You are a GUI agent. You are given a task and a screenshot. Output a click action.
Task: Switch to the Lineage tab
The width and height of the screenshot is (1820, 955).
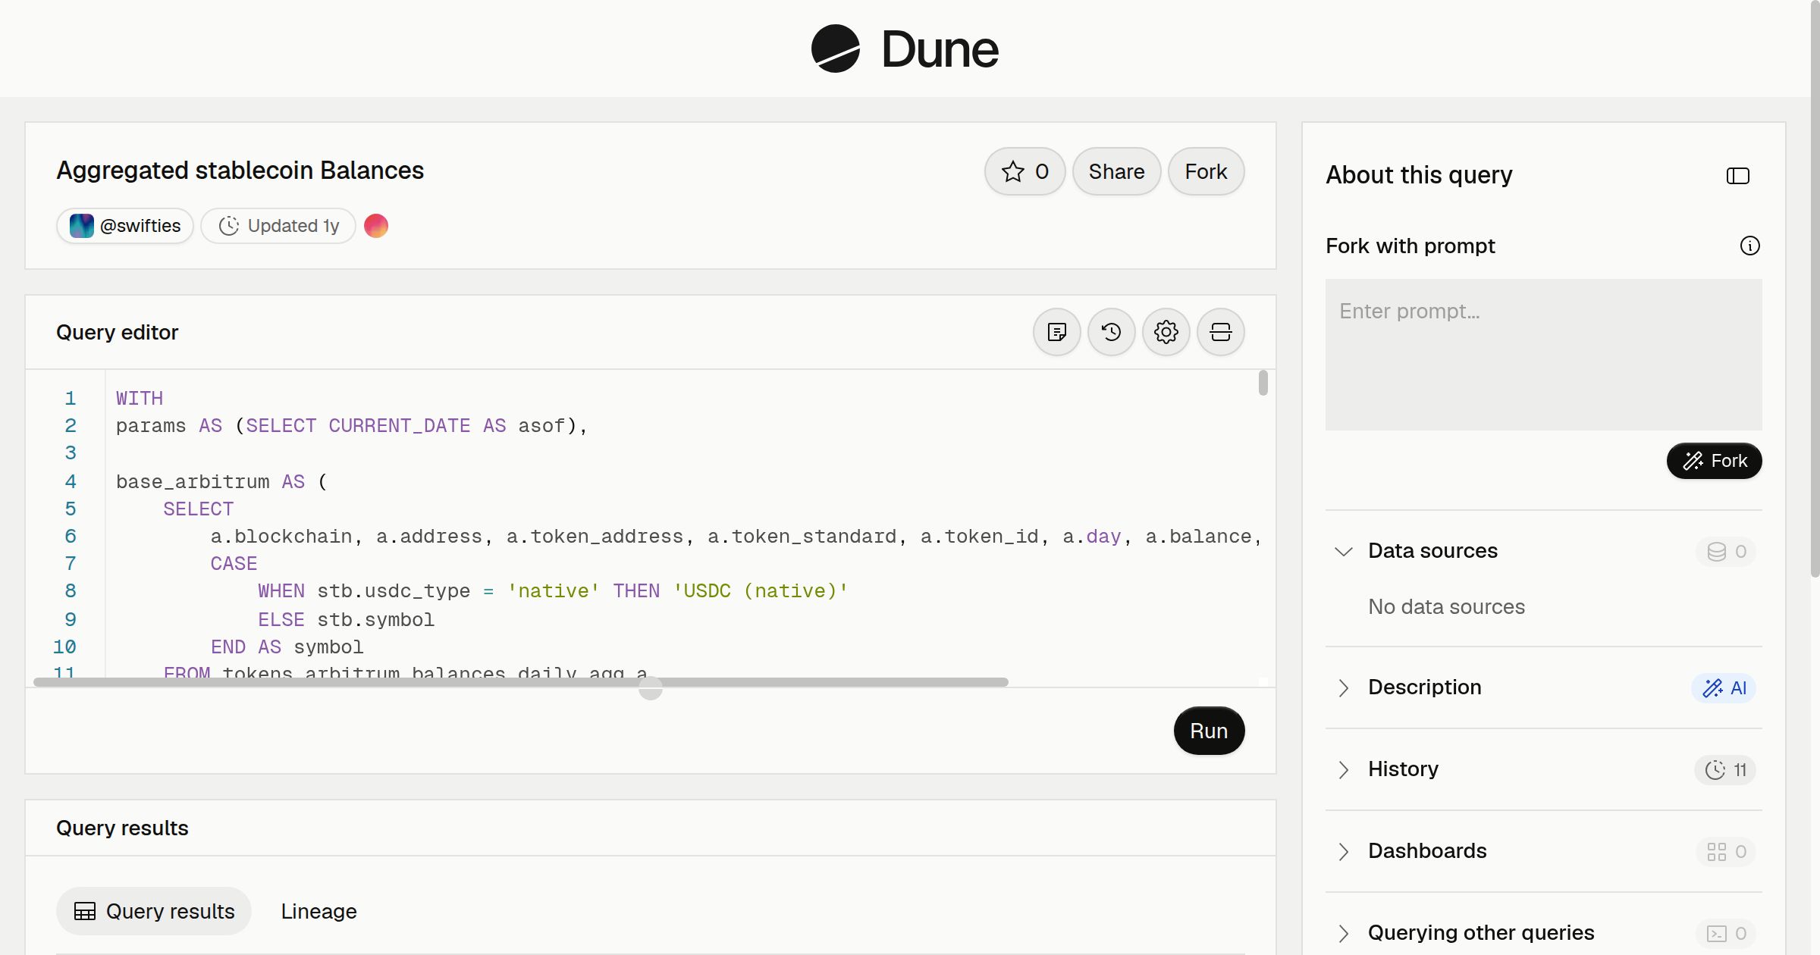point(318,911)
